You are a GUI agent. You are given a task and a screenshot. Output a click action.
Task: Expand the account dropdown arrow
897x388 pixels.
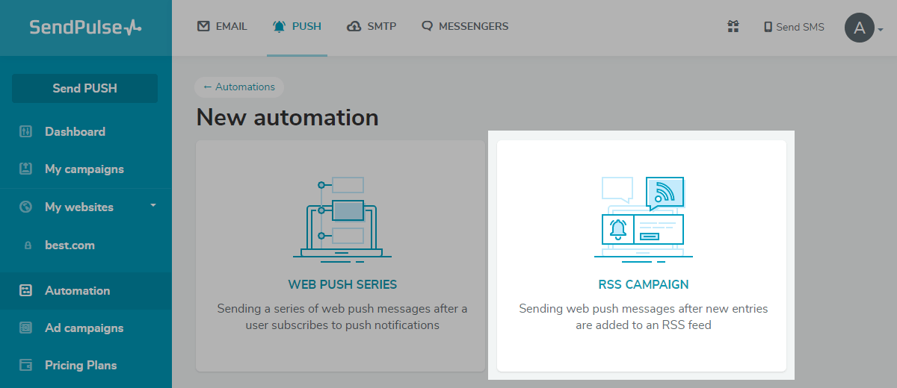pos(881,30)
